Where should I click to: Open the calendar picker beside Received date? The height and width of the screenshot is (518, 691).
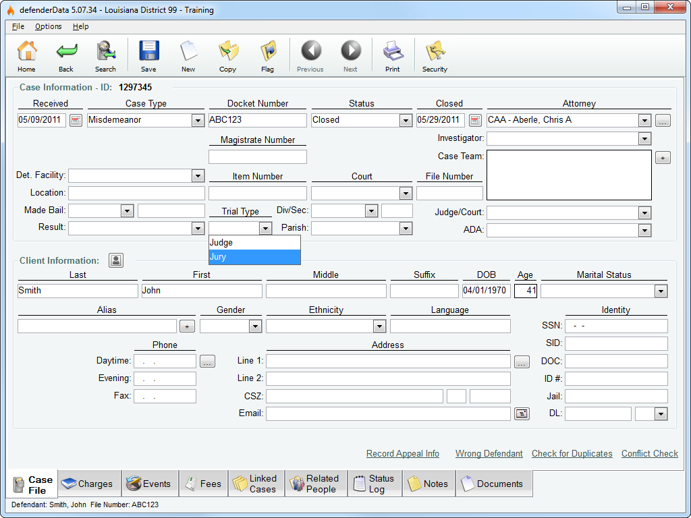tap(76, 120)
